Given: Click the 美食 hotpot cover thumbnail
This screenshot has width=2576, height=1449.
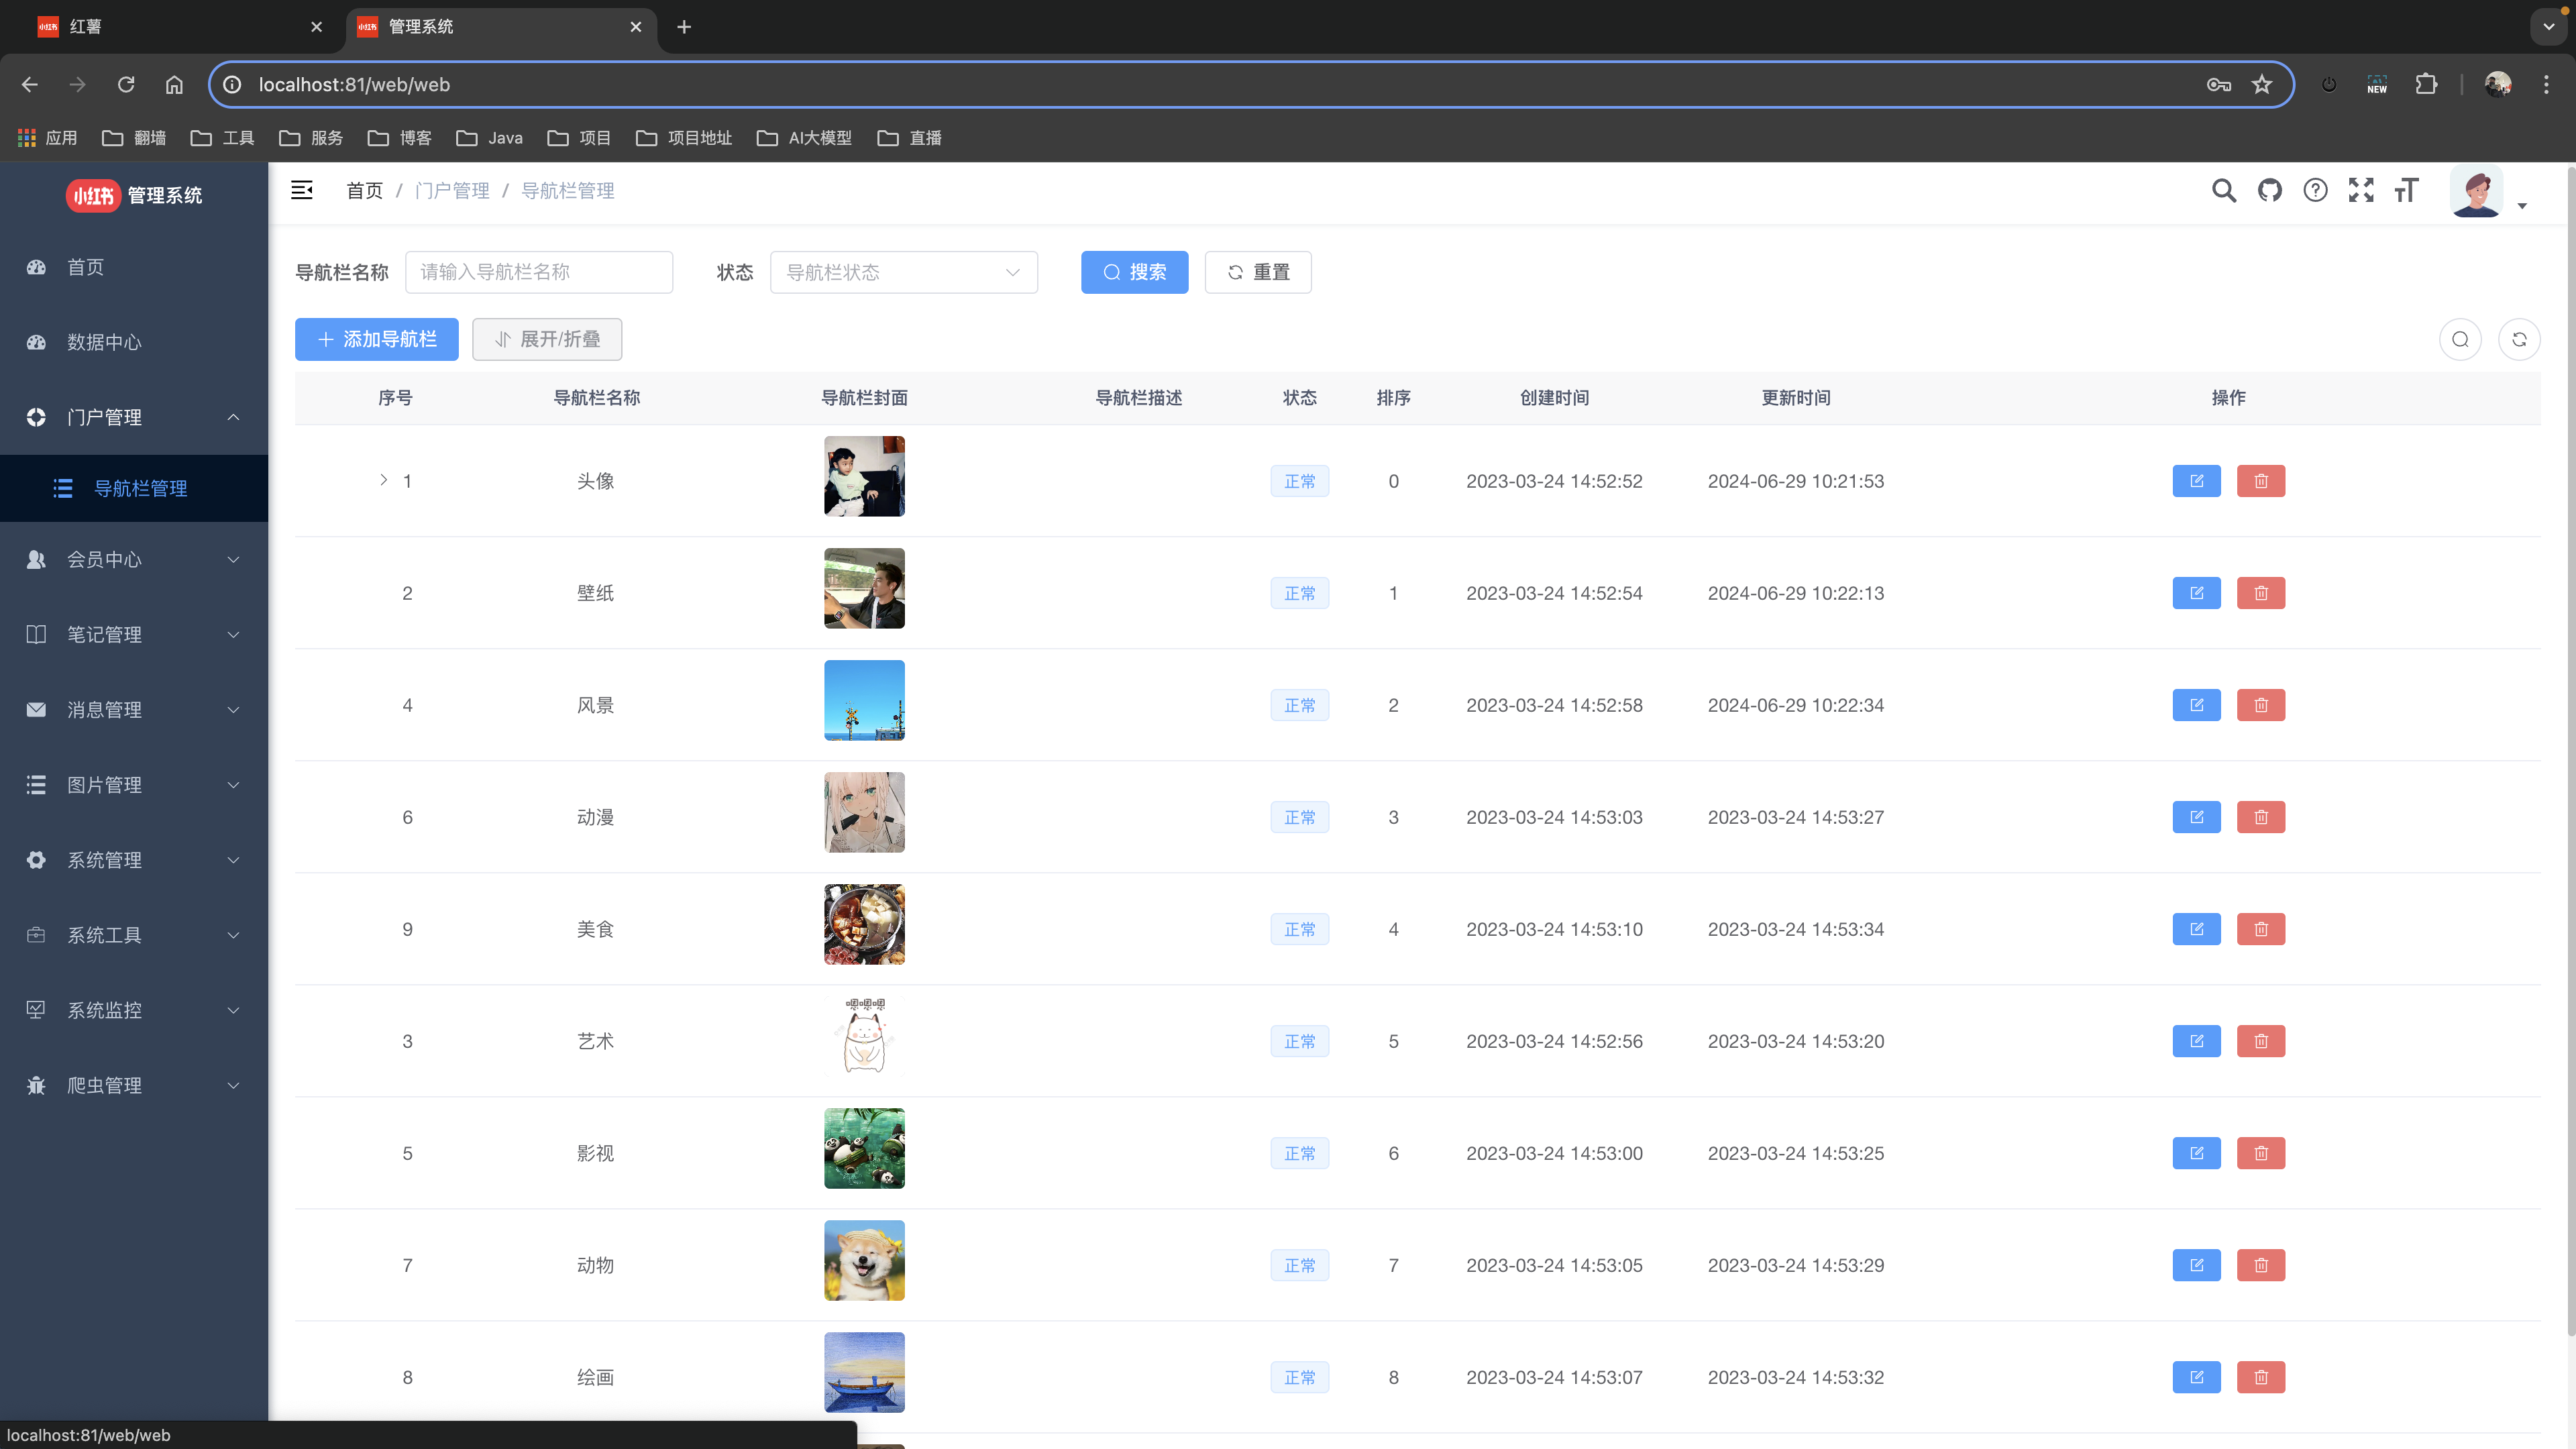Looking at the screenshot, I should pos(864,924).
